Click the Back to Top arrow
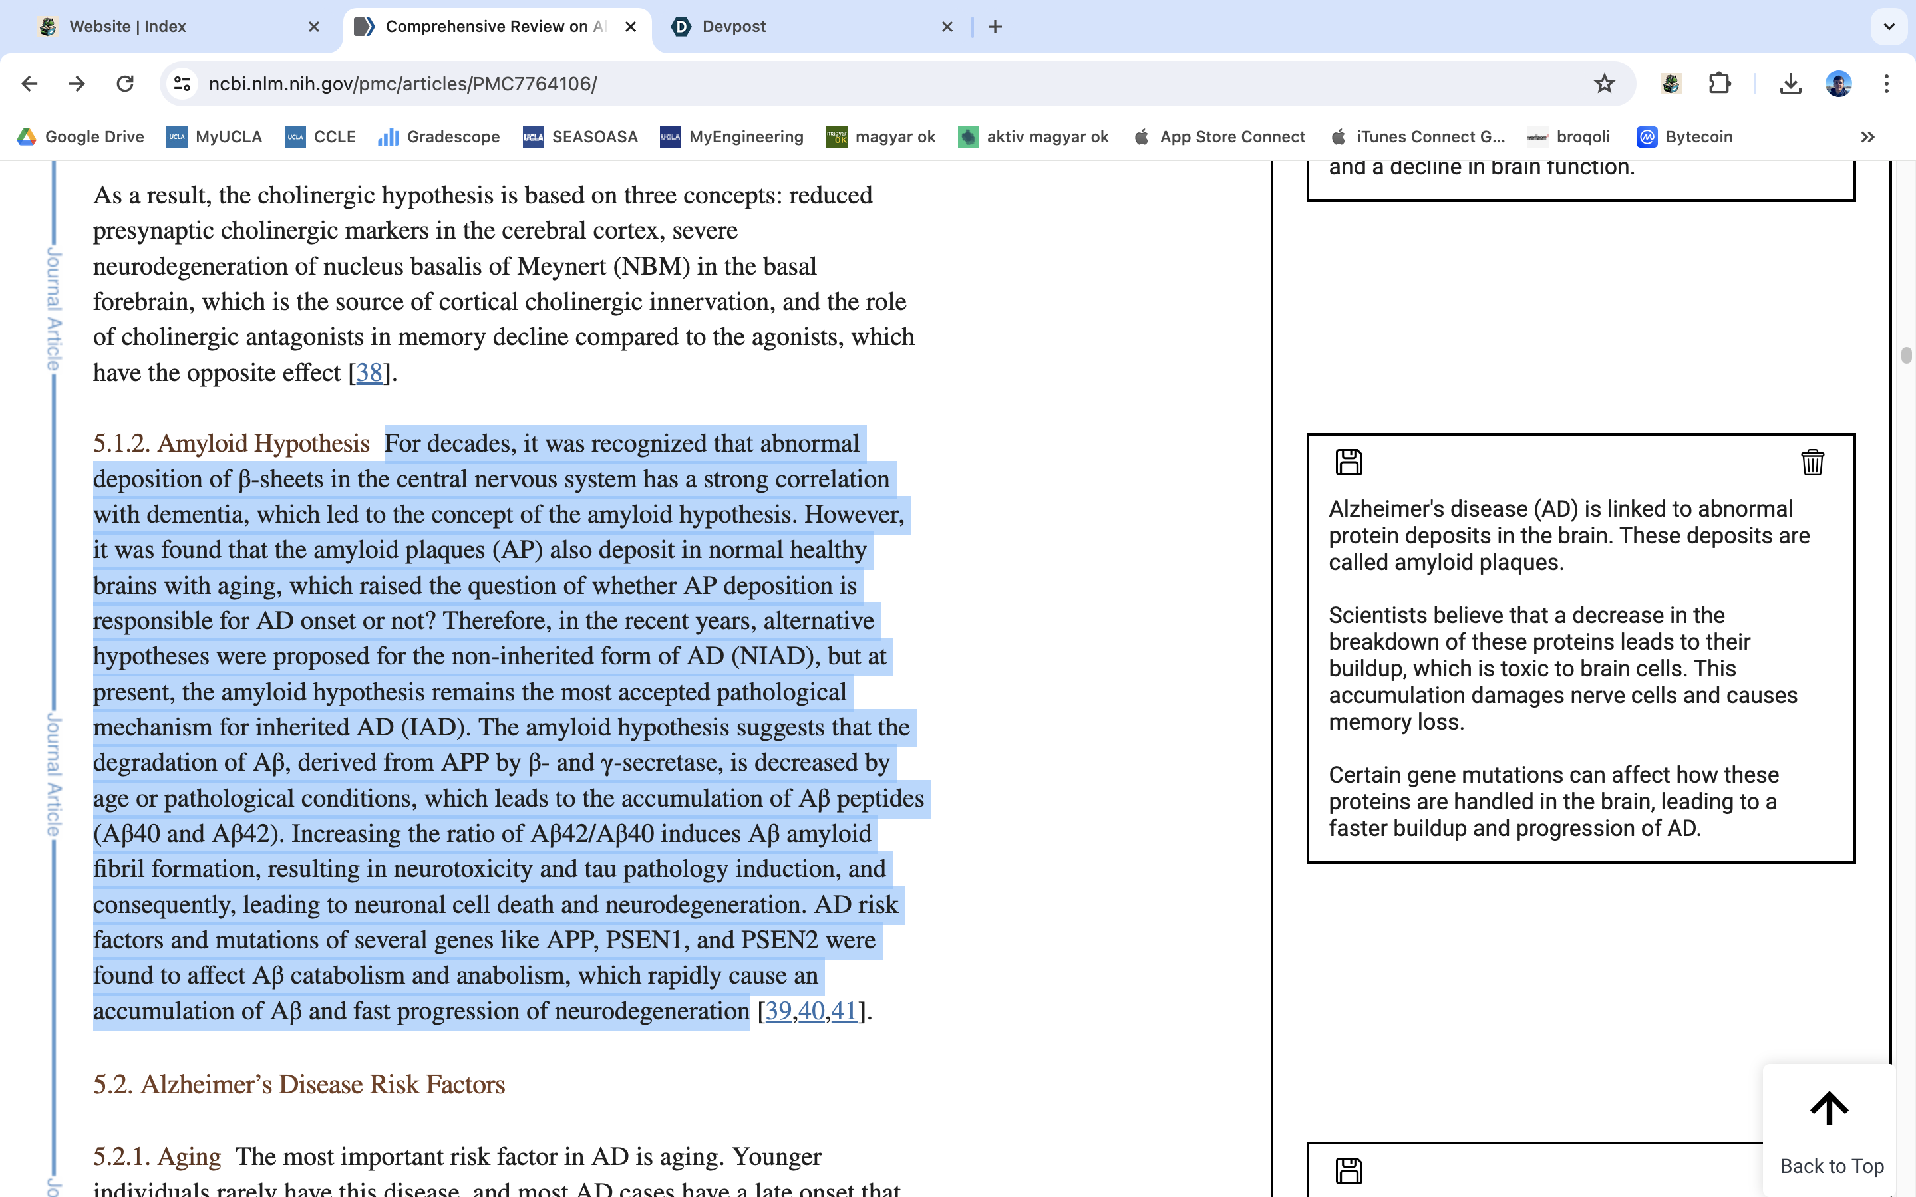The height and width of the screenshot is (1197, 1916). 1829,1109
